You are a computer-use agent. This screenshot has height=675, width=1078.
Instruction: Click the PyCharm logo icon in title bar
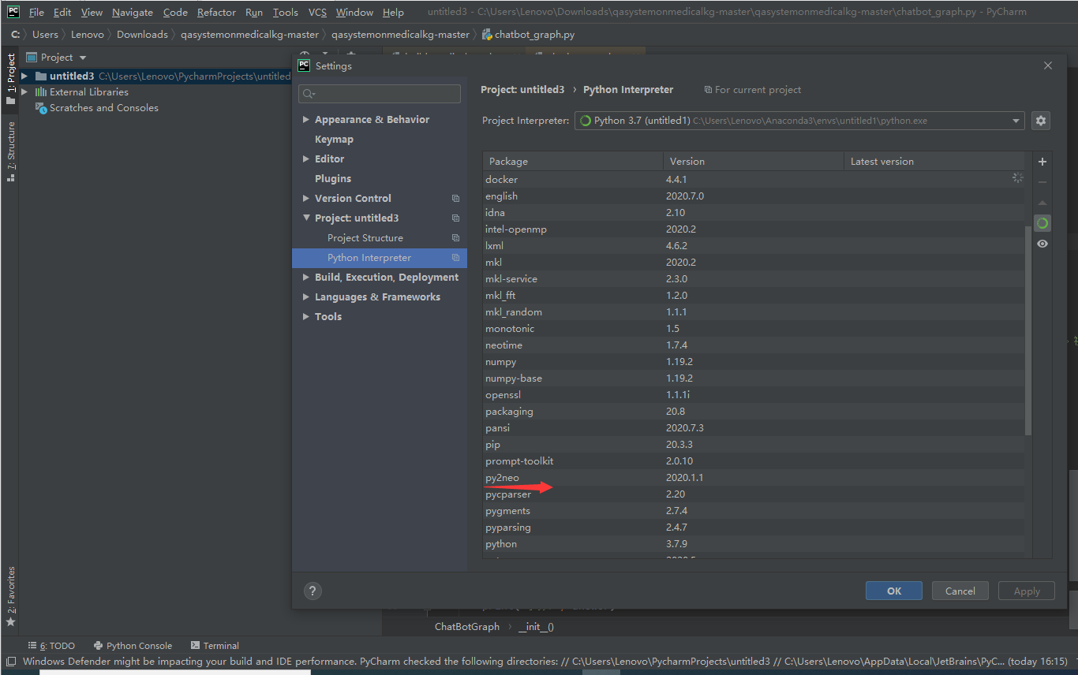[x=13, y=12]
